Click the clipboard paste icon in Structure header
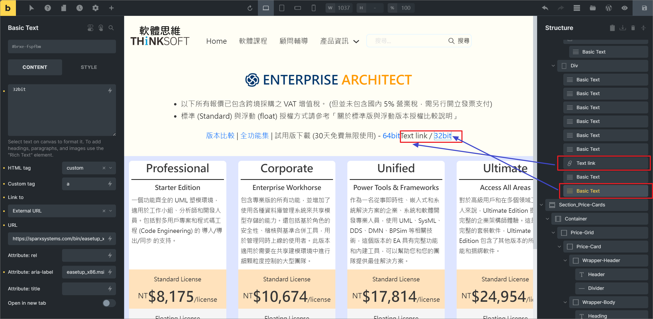Viewport: 653px width, 319px height. tap(612, 28)
